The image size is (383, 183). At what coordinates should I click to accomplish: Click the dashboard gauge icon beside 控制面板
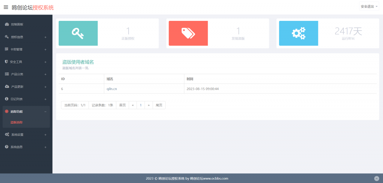click(7, 24)
